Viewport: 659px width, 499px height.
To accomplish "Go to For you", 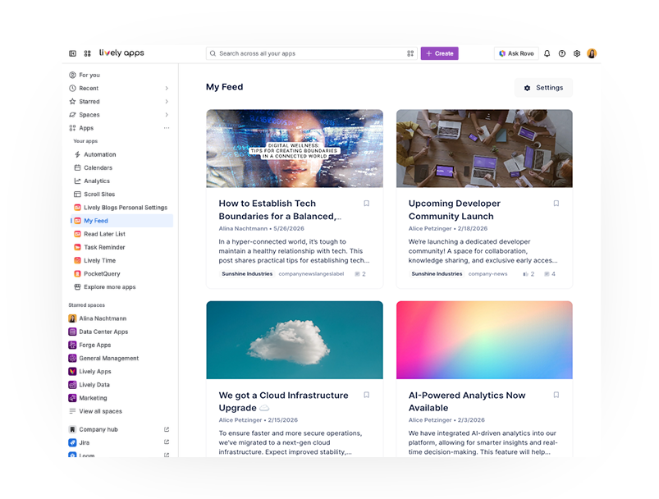I will [121, 75].
